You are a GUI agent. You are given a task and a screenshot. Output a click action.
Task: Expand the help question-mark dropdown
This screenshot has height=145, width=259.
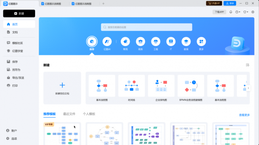pyautogui.click(x=238, y=12)
